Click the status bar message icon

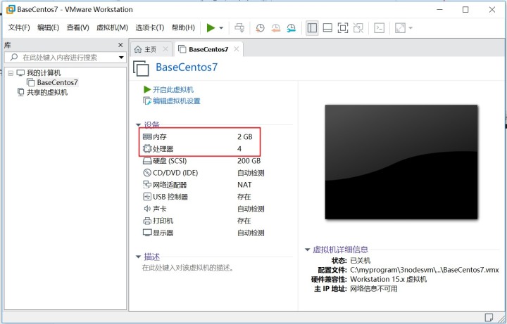point(489,316)
